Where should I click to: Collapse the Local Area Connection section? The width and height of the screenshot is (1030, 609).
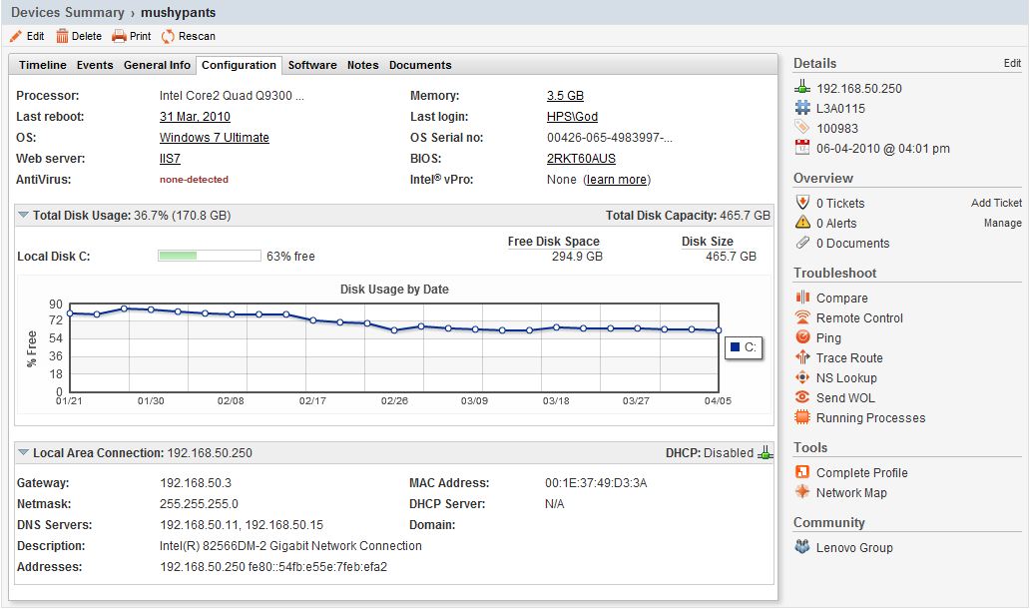(23, 452)
